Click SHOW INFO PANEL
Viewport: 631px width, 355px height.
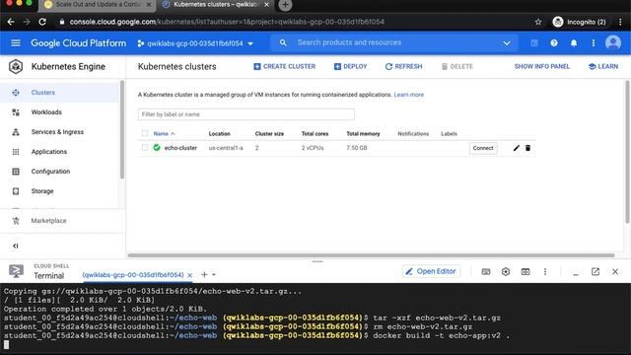click(541, 66)
